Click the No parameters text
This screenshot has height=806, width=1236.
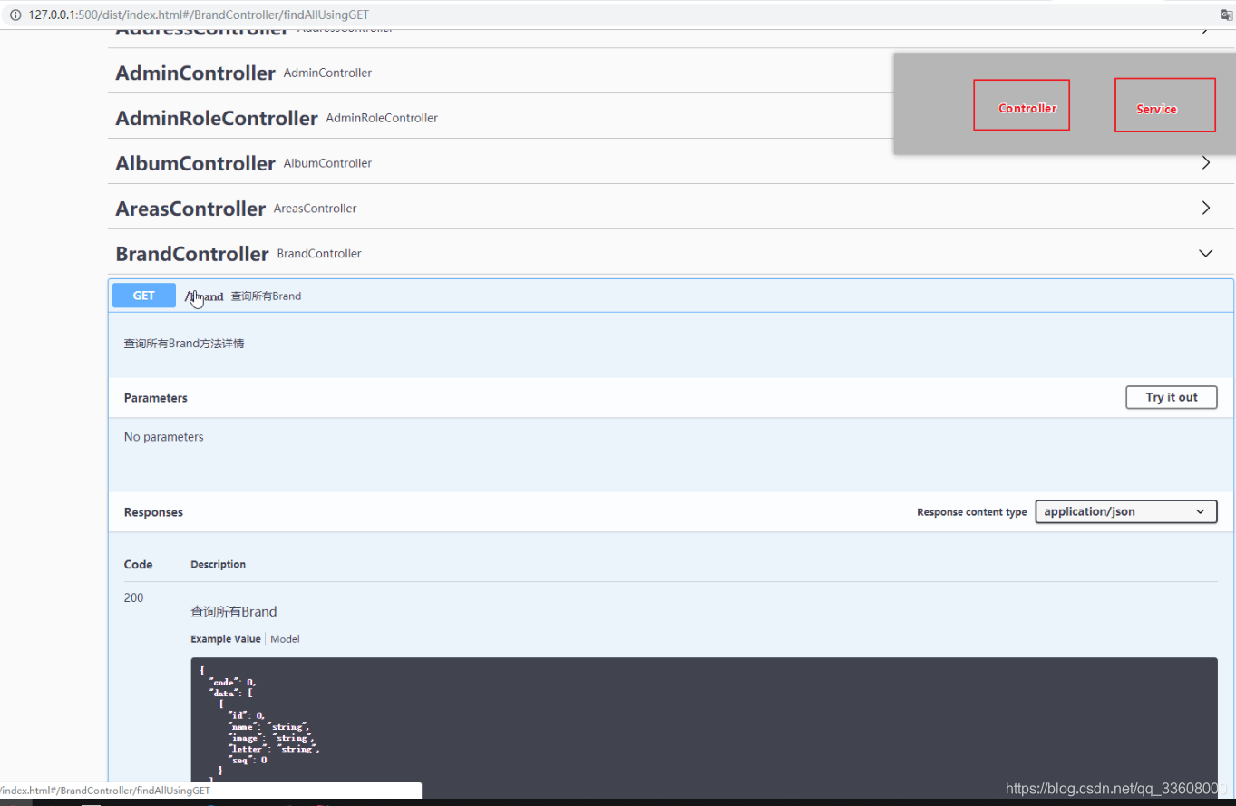(164, 437)
